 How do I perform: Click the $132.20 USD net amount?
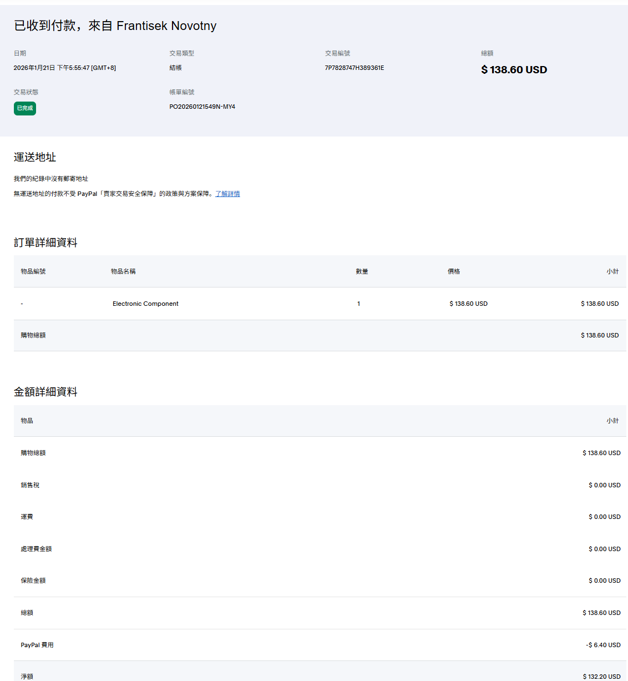coord(601,676)
